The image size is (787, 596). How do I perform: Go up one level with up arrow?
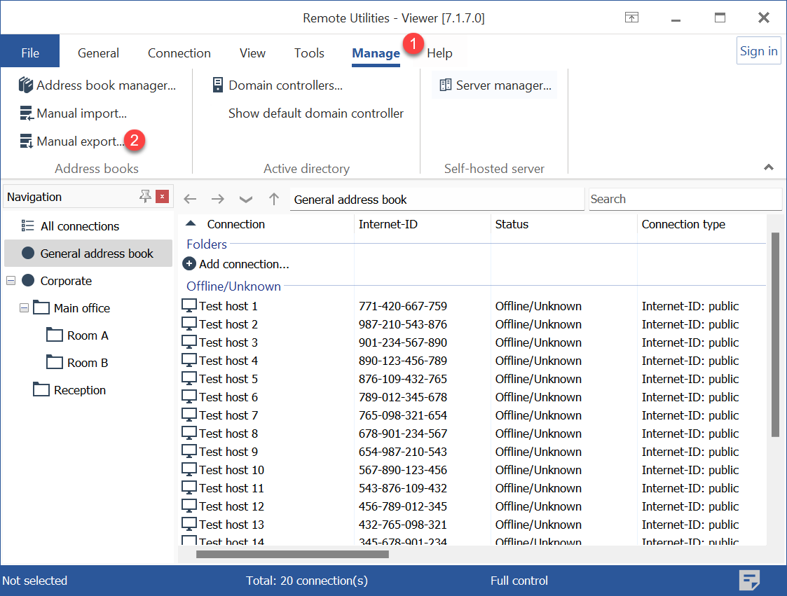[274, 200]
